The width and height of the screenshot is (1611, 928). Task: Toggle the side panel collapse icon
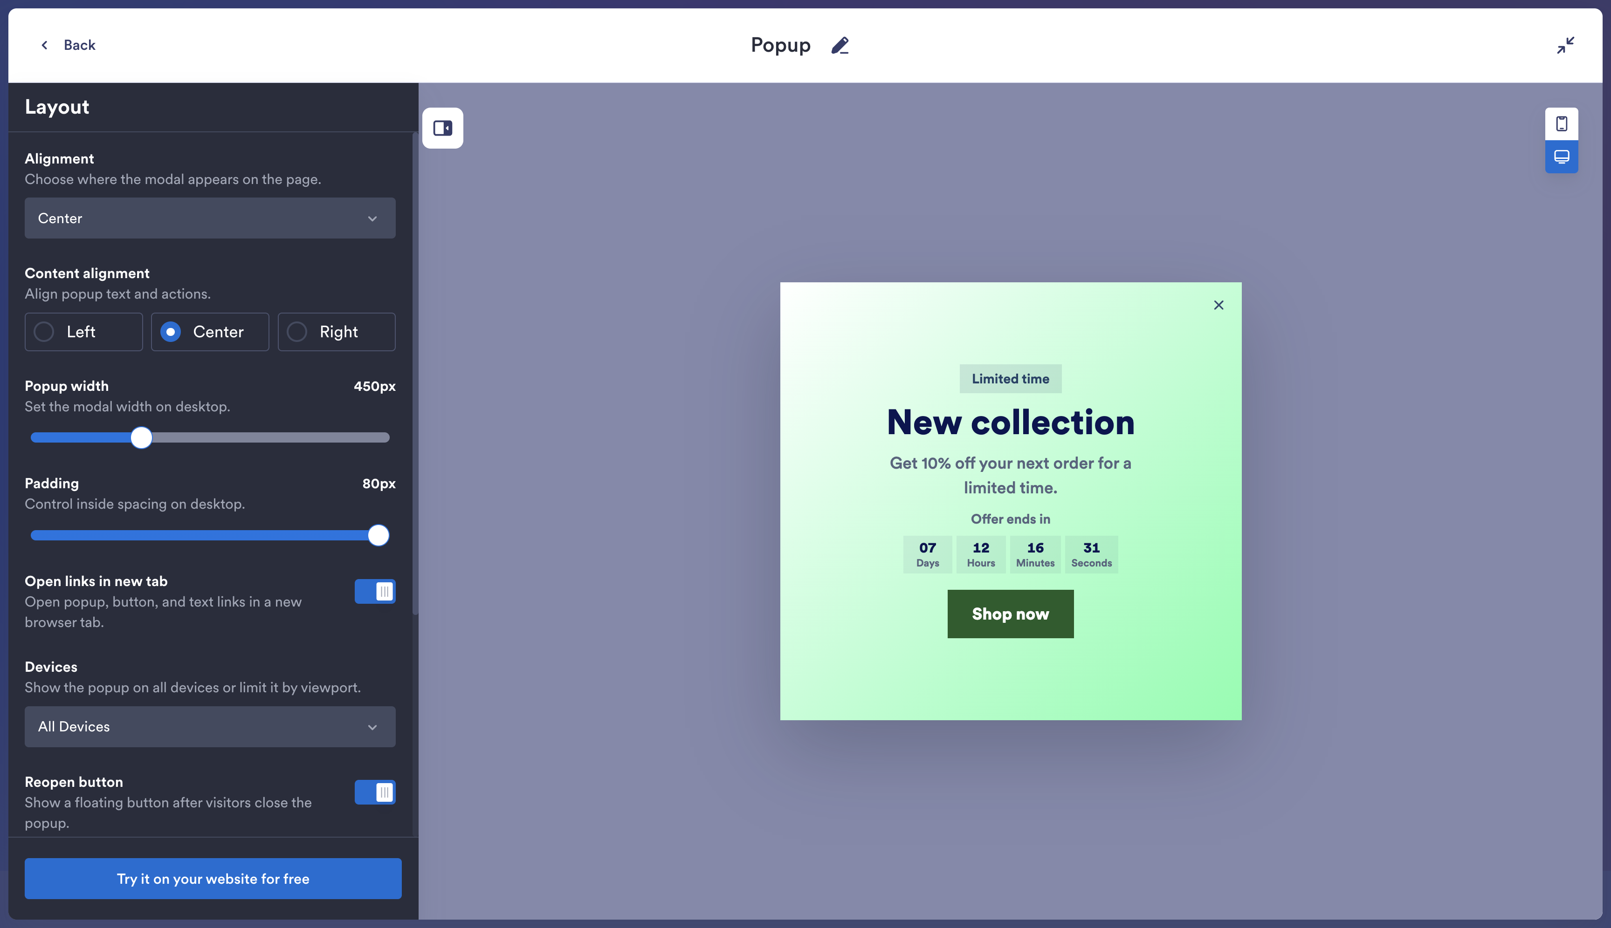point(443,128)
